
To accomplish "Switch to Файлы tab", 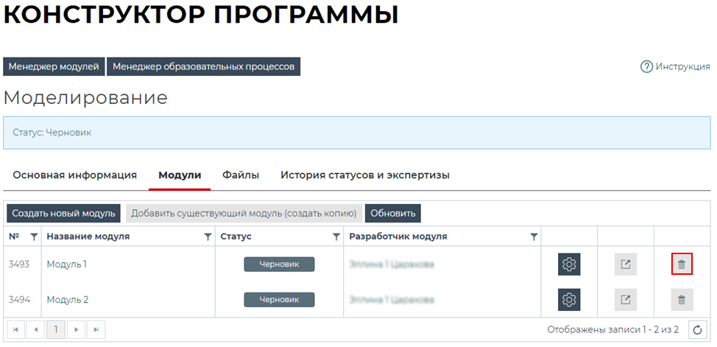I will click(x=241, y=175).
